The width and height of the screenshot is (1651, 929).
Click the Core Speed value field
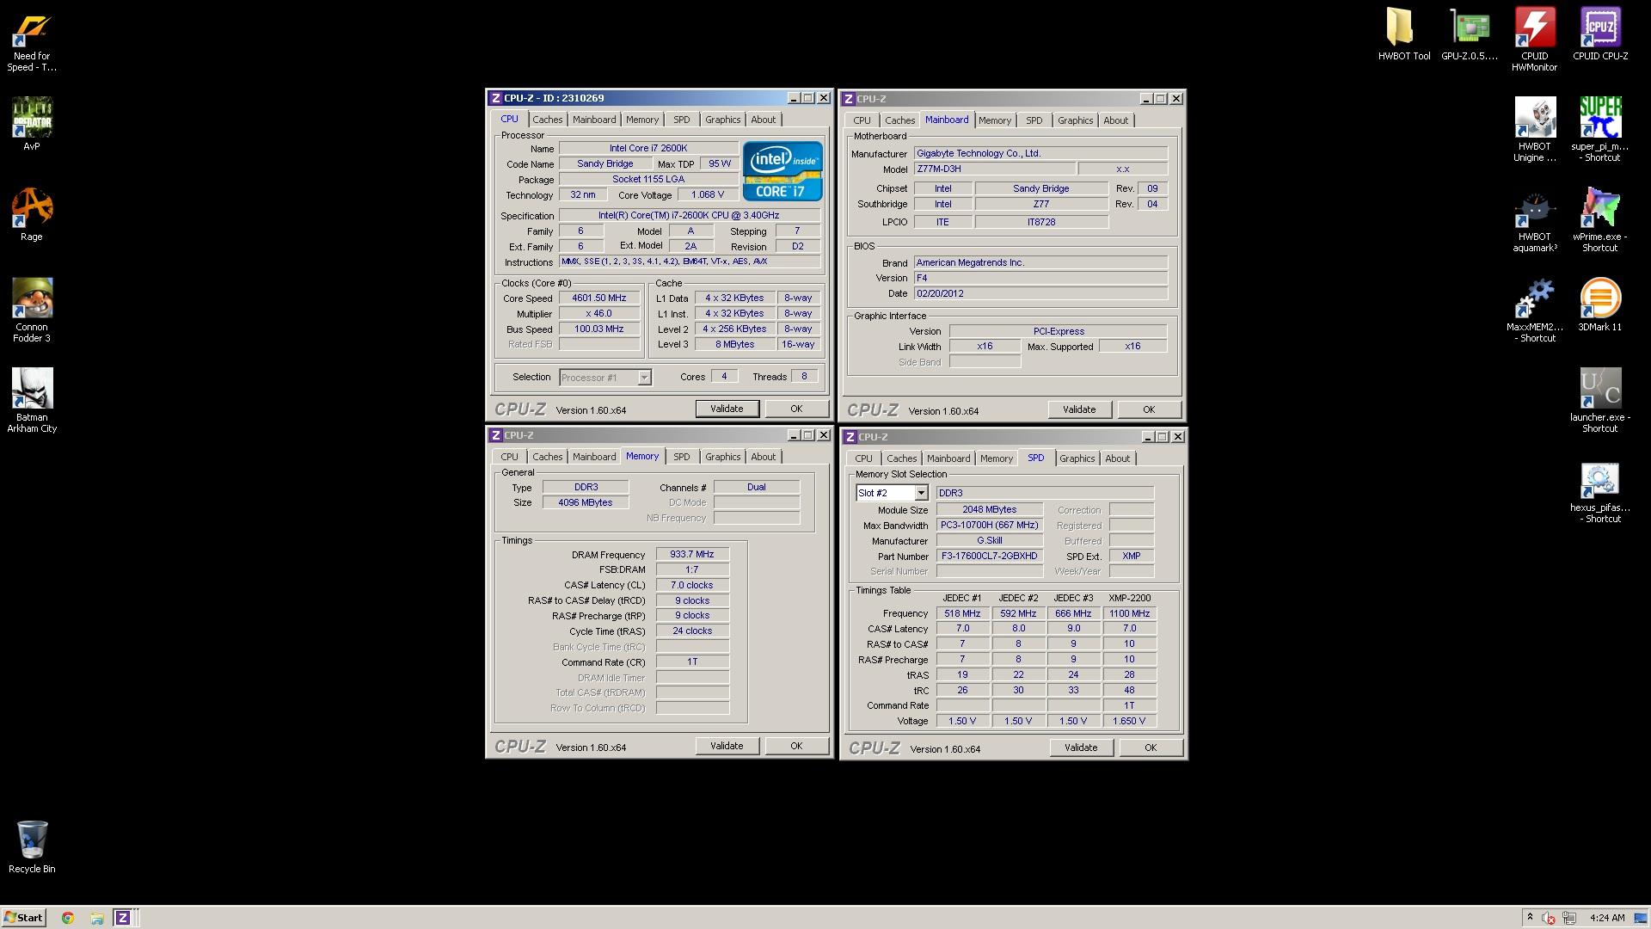pyautogui.click(x=599, y=298)
